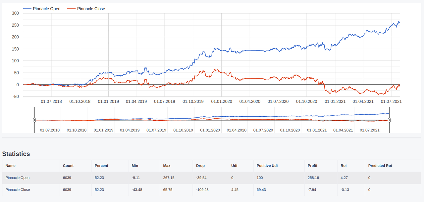
Task: Click Pinnacle Close Udi value 4.45
Action: (235, 190)
